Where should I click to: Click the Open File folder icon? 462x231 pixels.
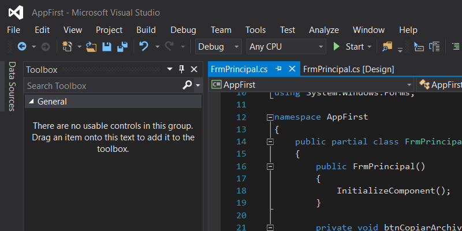pos(91,47)
